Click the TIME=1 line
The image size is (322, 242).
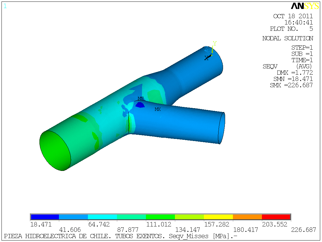tap(302, 60)
